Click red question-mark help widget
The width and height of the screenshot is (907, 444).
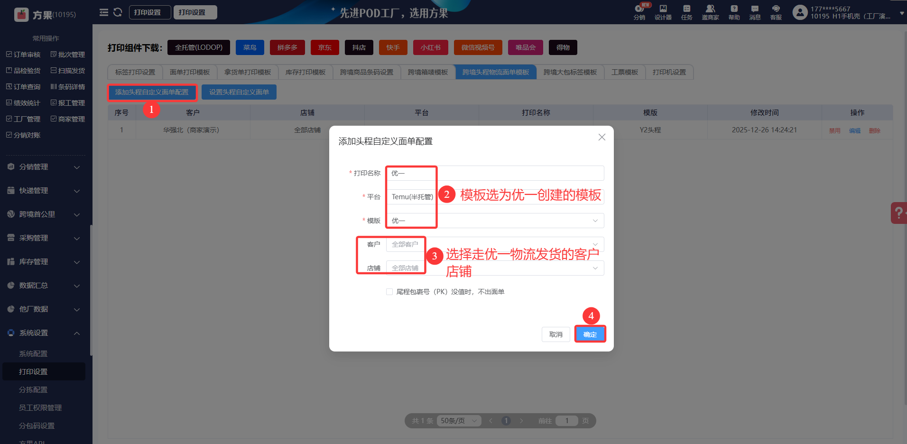(899, 213)
